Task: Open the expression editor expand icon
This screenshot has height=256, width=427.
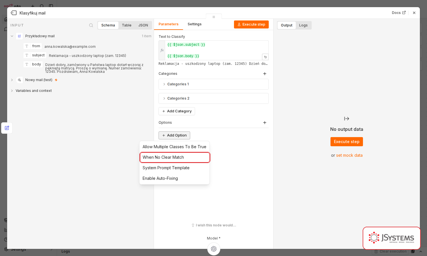Action: coord(265,57)
